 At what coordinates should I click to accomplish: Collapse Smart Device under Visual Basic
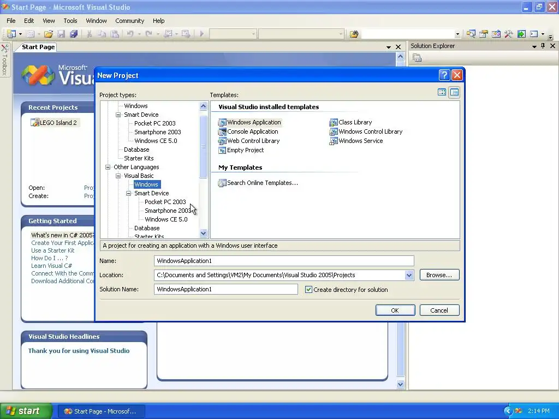coord(128,193)
